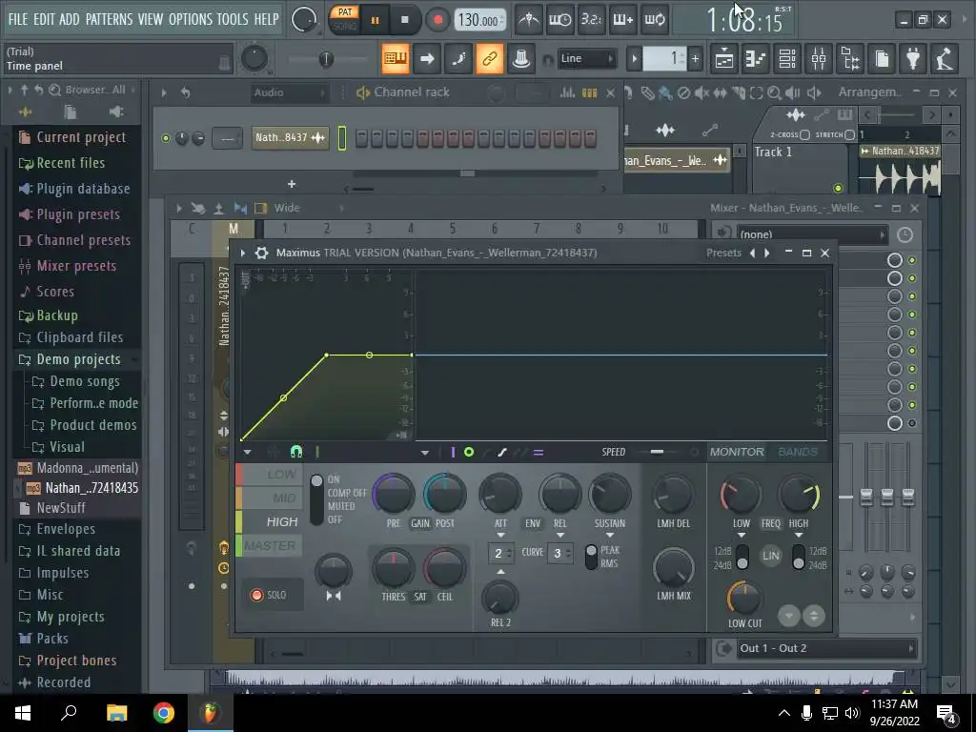Viewport: 976px width, 732px height.
Task: Click the FL Studio taskbar icon
Action: [x=211, y=713]
